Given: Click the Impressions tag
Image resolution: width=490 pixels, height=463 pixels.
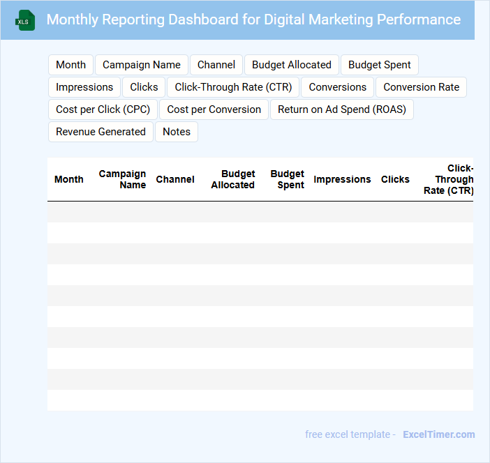Looking at the screenshot, I should click(x=84, y=87).
